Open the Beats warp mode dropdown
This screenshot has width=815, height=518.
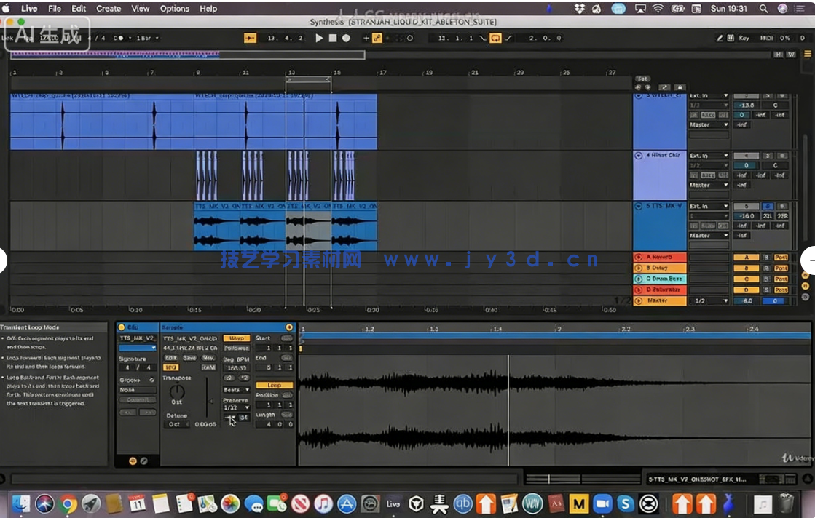(237, 390)
